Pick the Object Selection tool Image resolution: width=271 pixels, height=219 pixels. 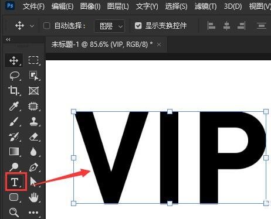33,76
